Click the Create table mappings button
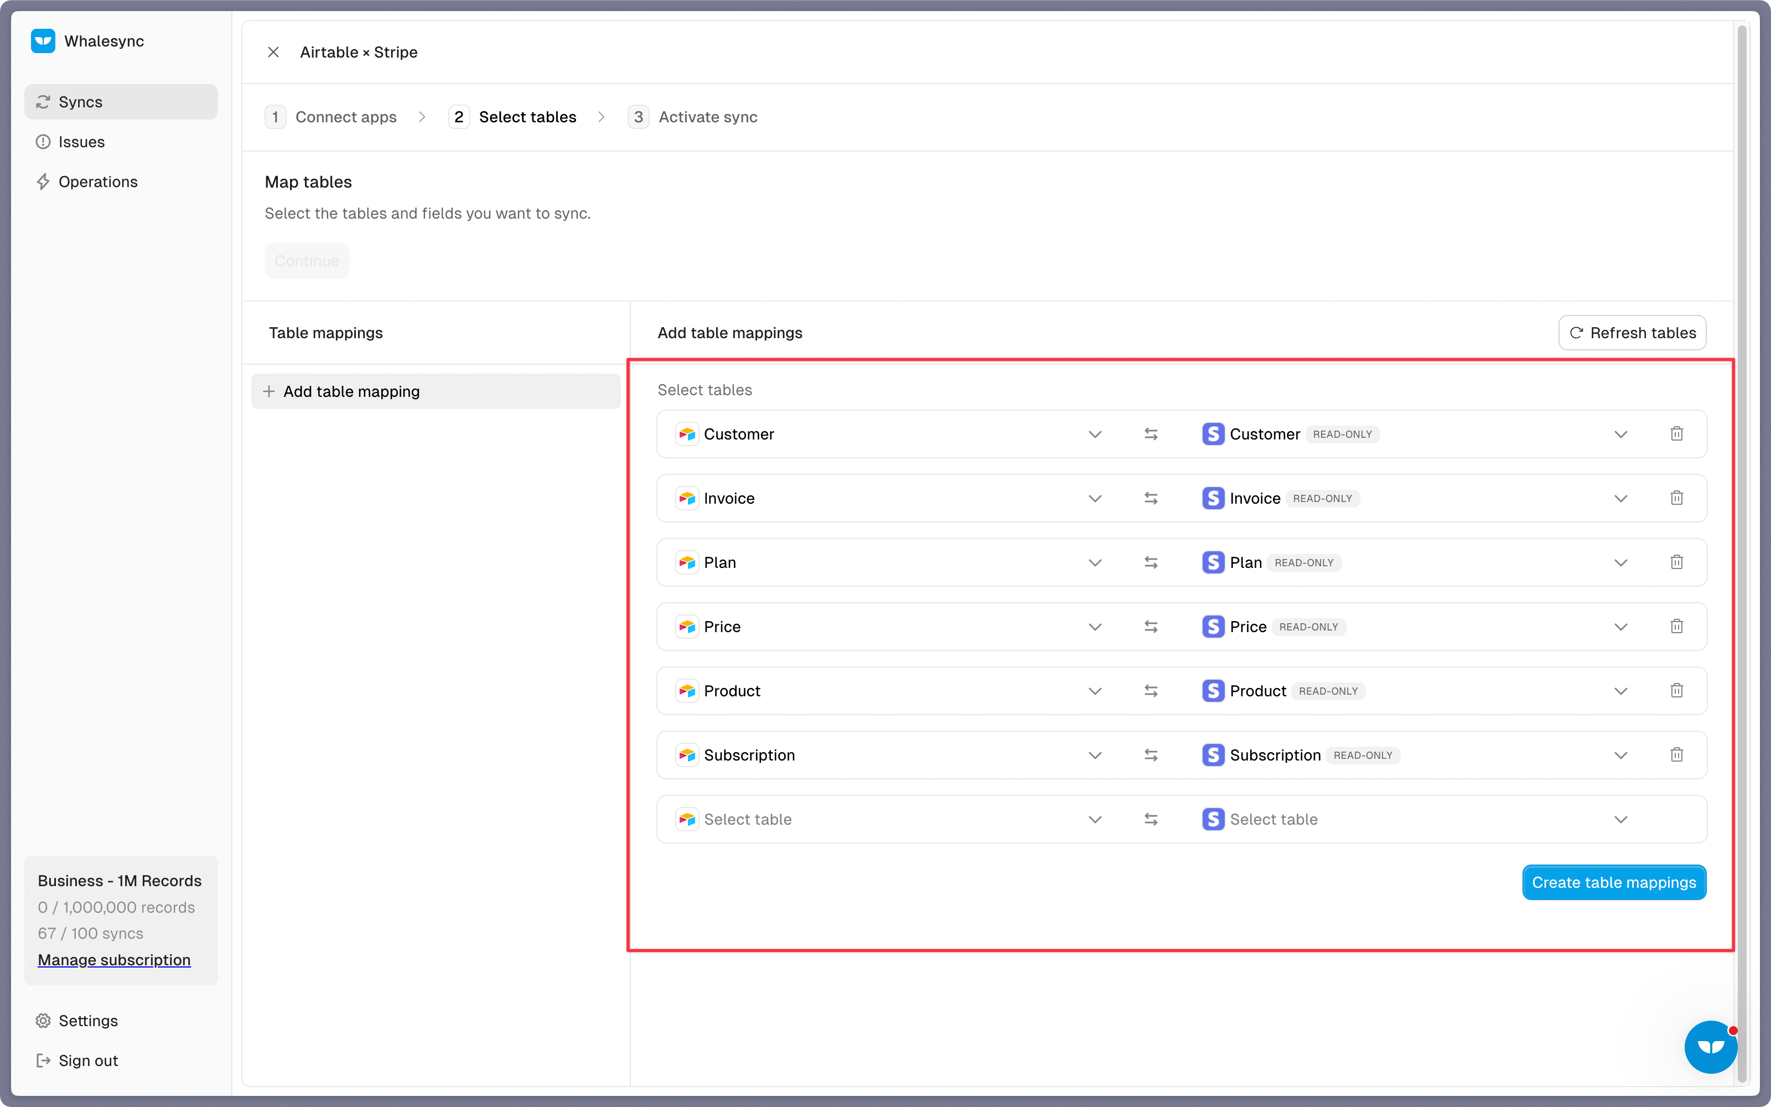Viewport: 1771px width, 1107px height. click(1614, 882)
